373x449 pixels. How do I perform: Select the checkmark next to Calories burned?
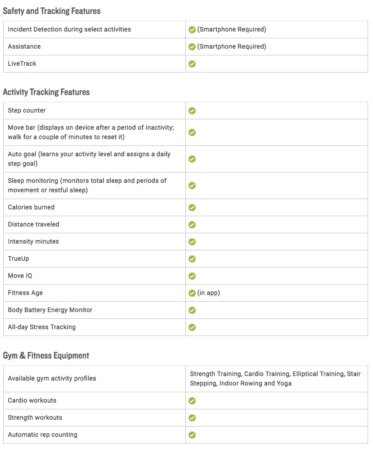192,208
